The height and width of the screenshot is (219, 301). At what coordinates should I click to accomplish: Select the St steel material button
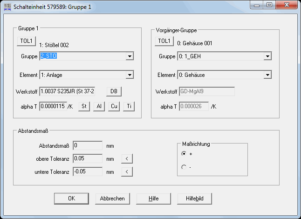coord(84,107)
